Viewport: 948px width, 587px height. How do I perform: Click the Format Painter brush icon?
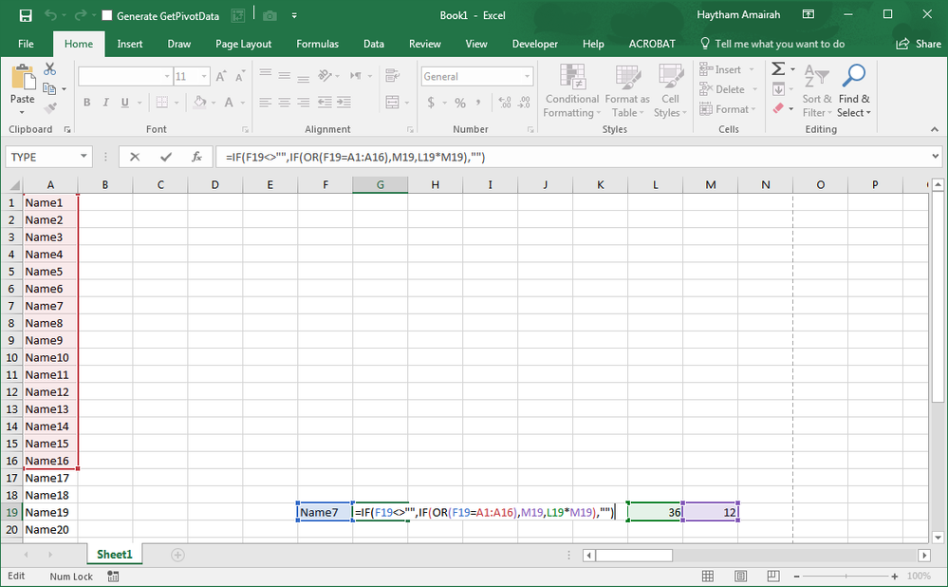(x=50, y=108)
